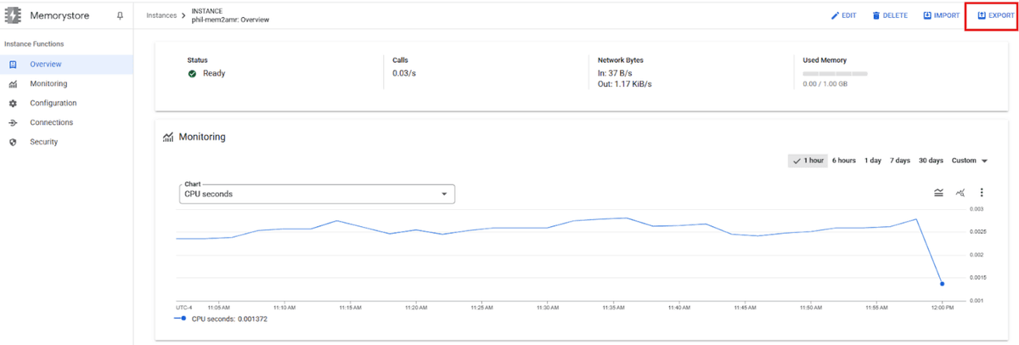Image resolution: width=1019 pixels, height=345 pixels.
Task: Open the Configuration page in sidebar
Action: coord(53,104)
